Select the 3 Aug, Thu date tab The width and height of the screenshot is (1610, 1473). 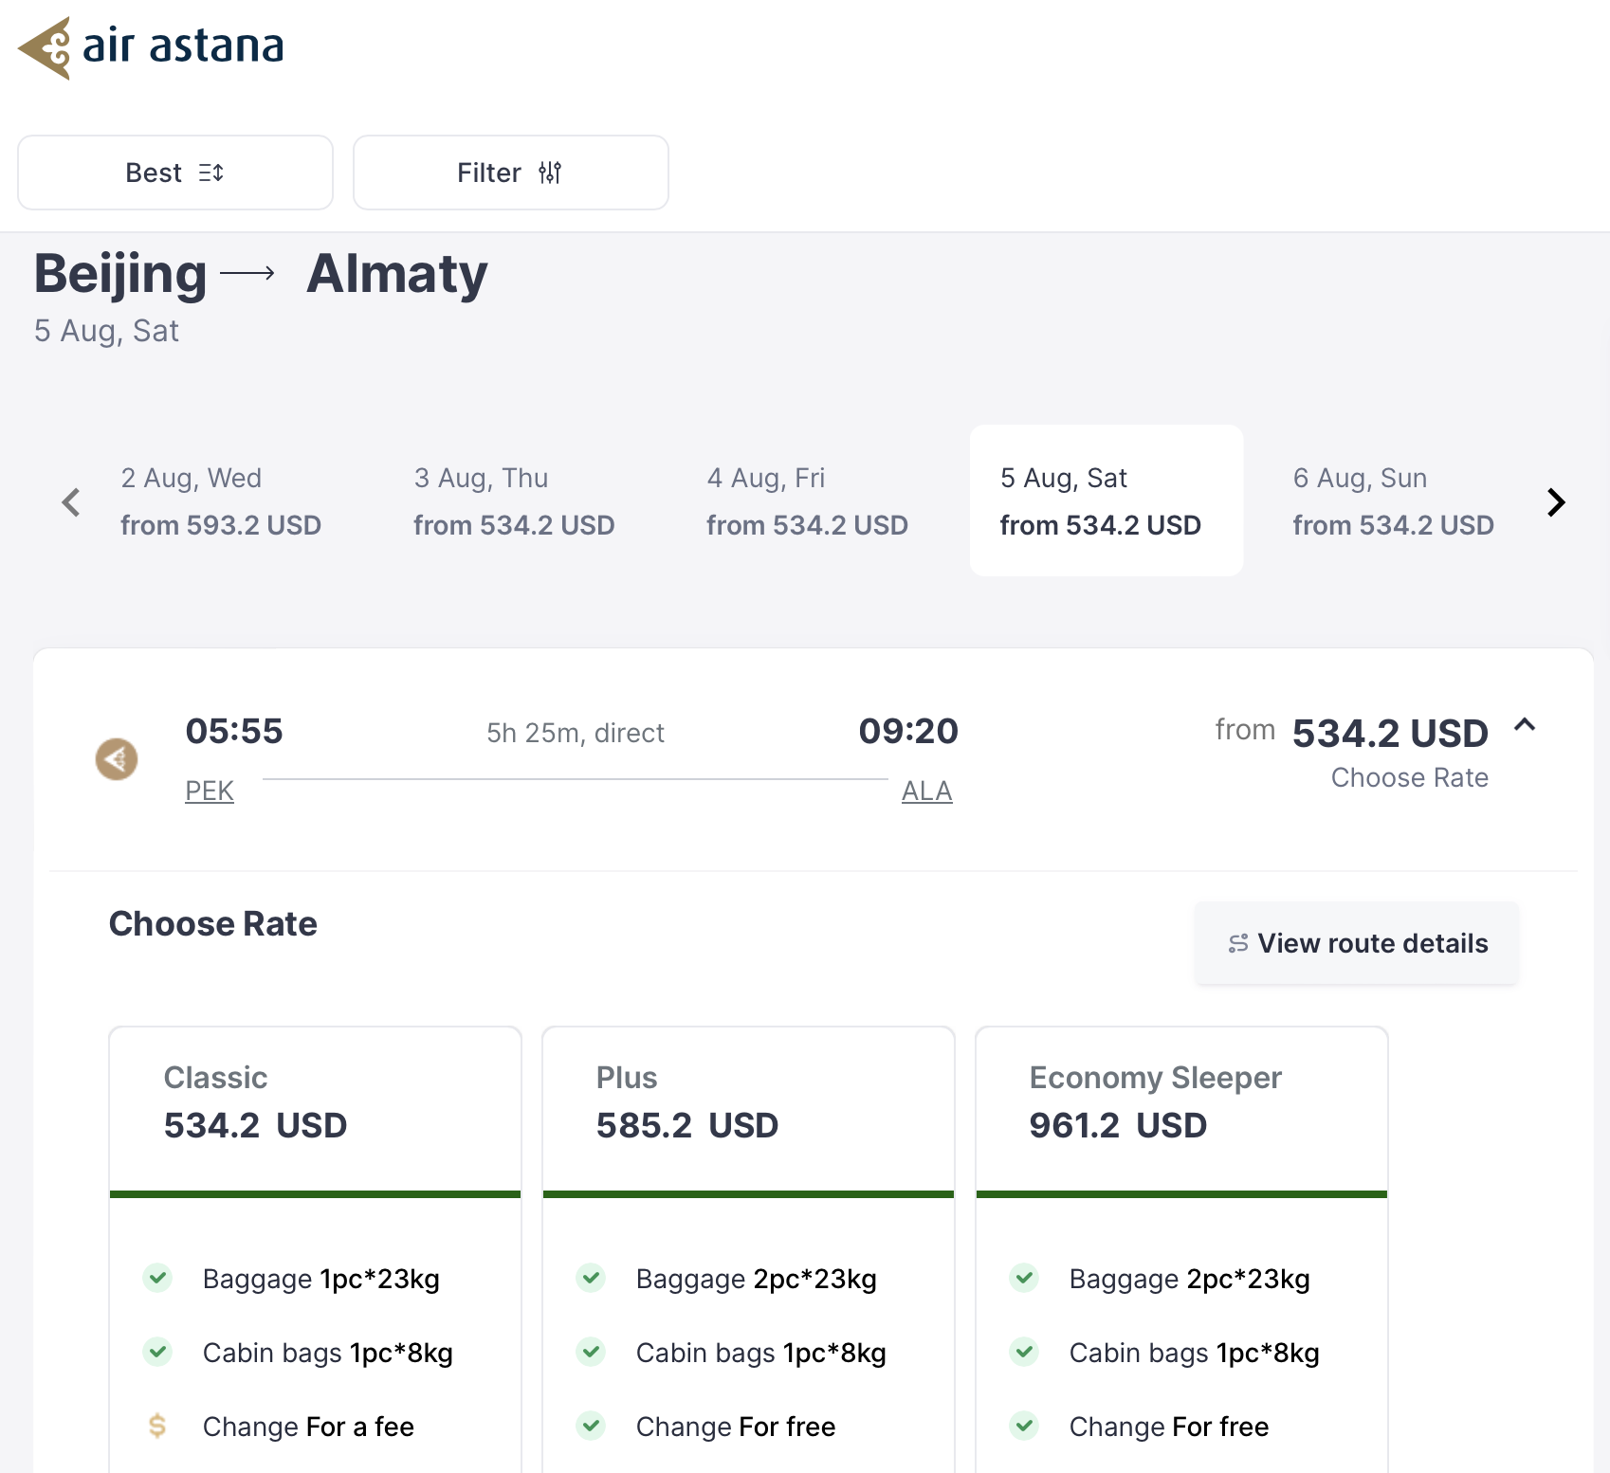pos(514,500)
